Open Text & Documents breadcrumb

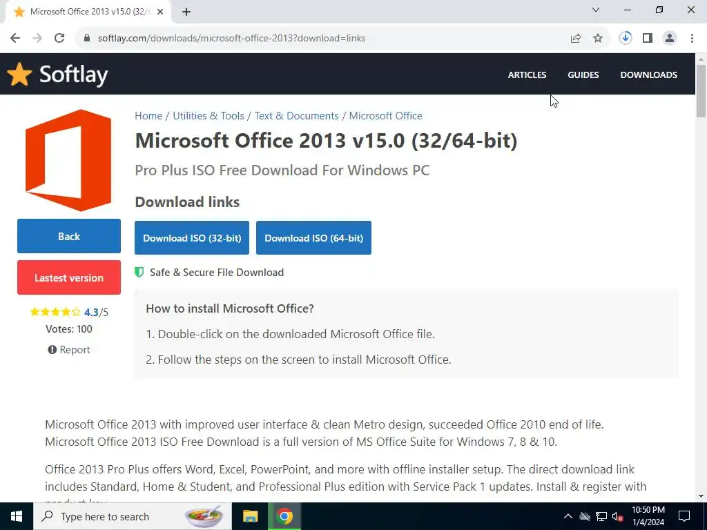pyautogui.click(x=296, y=116)
